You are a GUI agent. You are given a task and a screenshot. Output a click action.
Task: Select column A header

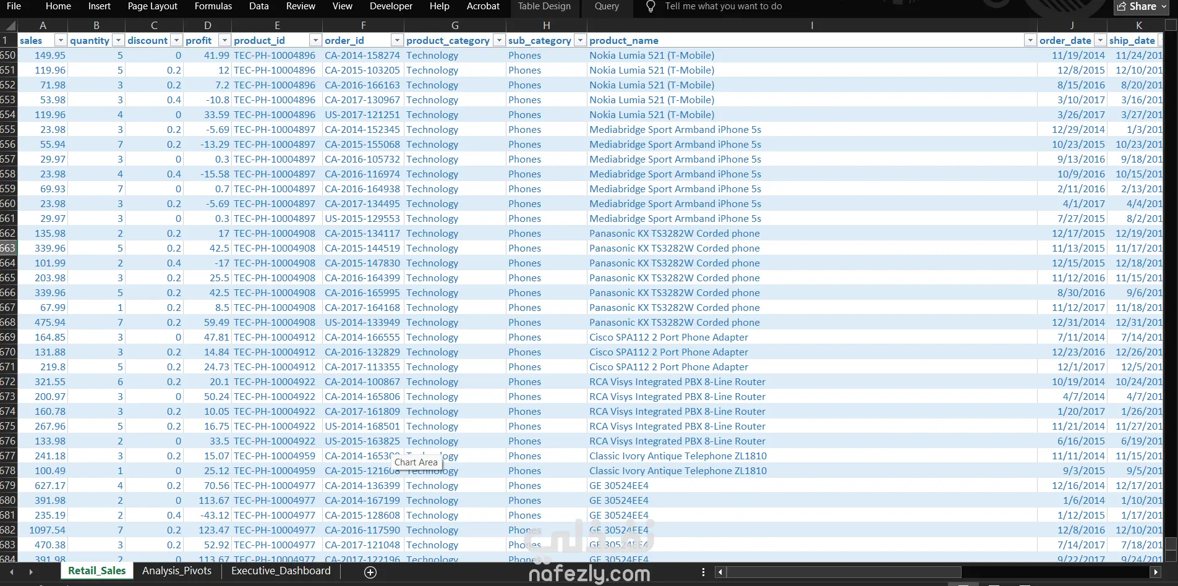coord(43,25)
